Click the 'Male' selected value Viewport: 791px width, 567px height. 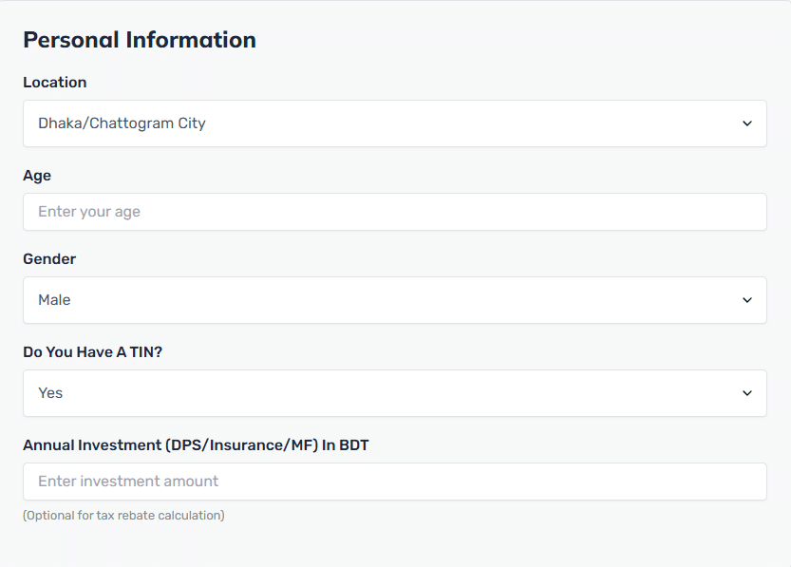point(54,300)
